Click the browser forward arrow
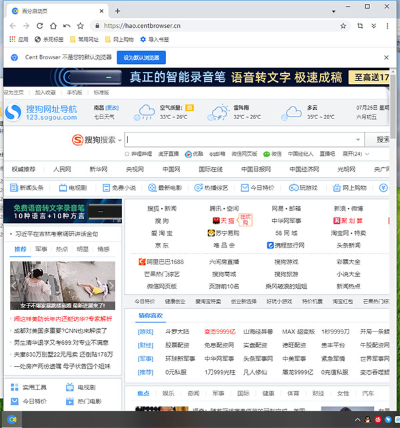400x428 pixels. tap(26, 26)
